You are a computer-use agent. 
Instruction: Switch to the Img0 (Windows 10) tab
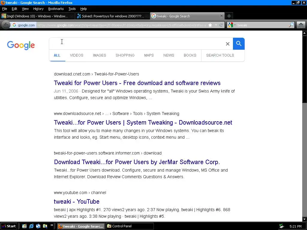coord(37,16)
